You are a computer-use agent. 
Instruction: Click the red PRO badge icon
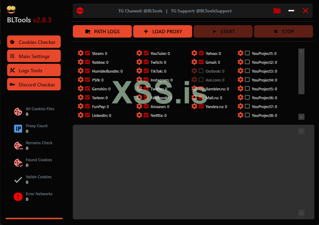pyautogui.click(x=80, y=11)
